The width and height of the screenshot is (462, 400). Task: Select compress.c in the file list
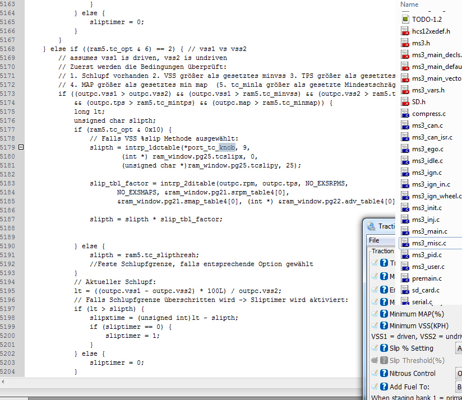click(428, 114)
